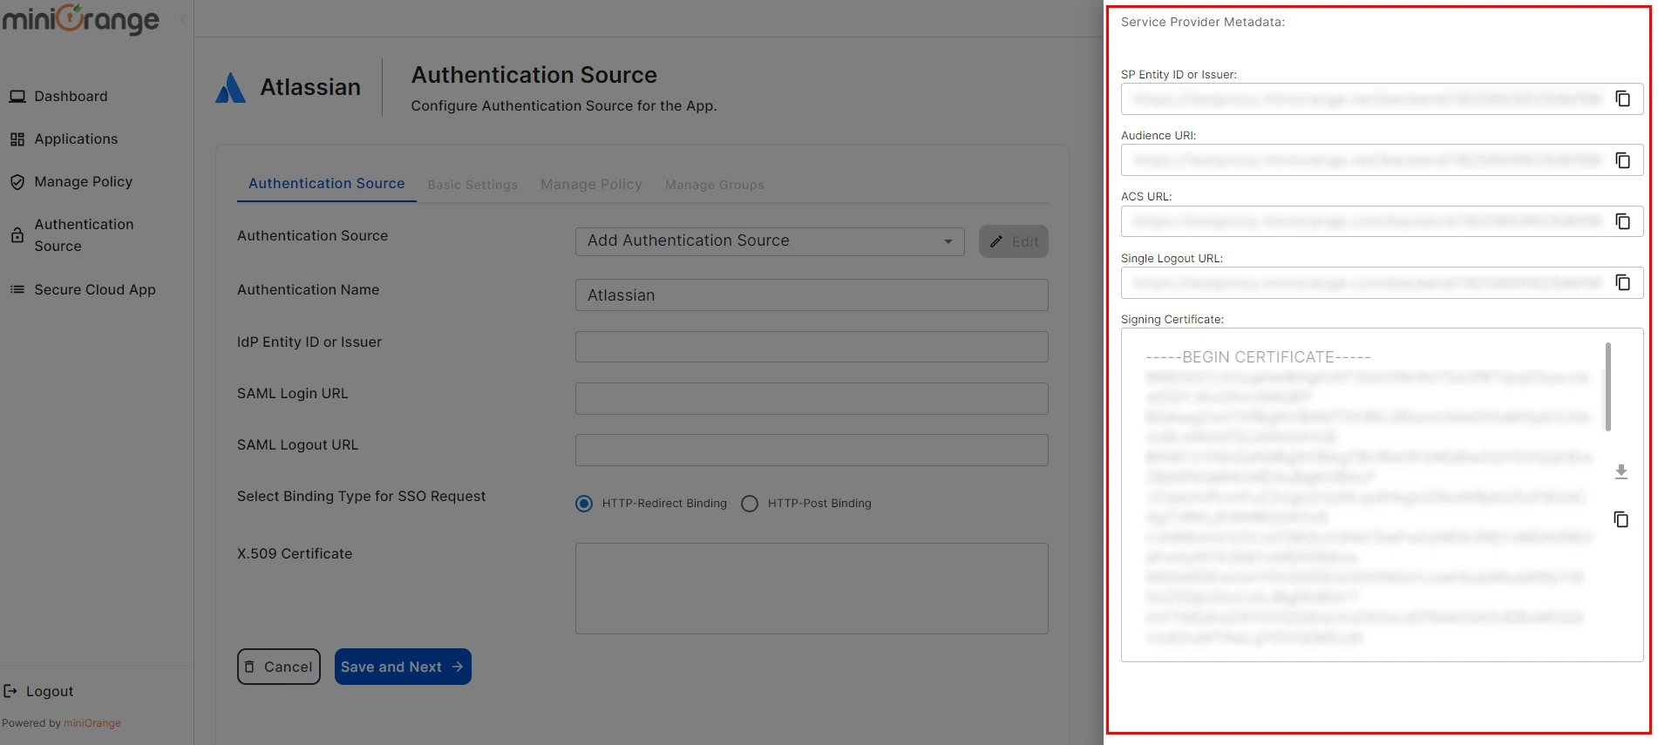Copy the signing certificate text

click(x=1621, y=519)
